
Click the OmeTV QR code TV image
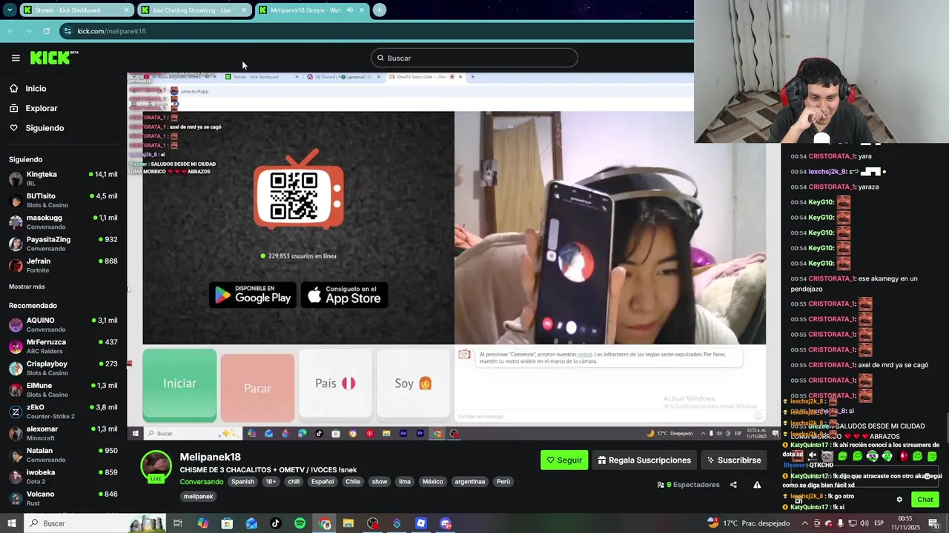click(x=299, y=190)
